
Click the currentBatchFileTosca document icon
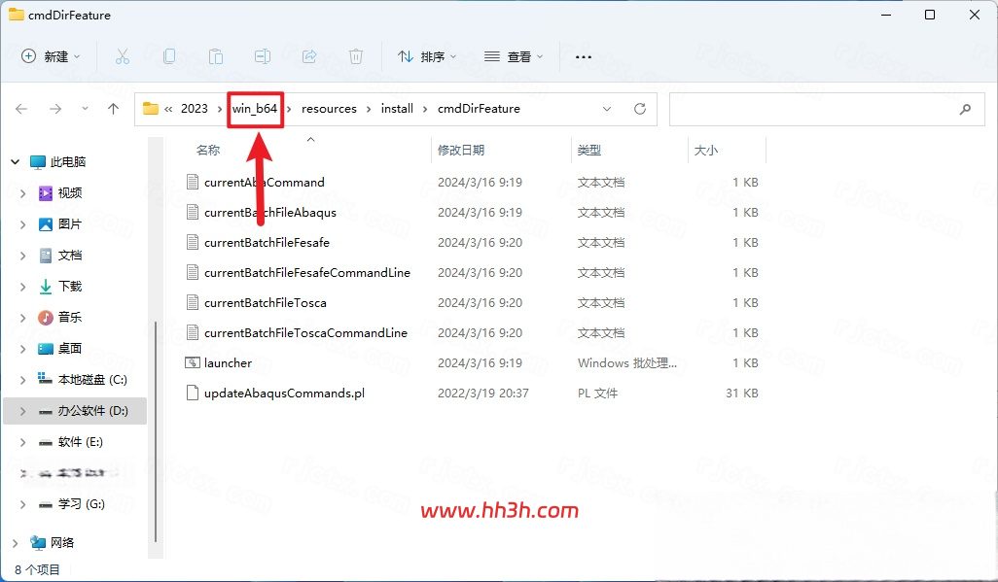pos(193,303)
